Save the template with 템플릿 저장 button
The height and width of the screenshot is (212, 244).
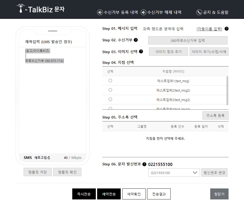pyautogui.click(x=37, y=172)
